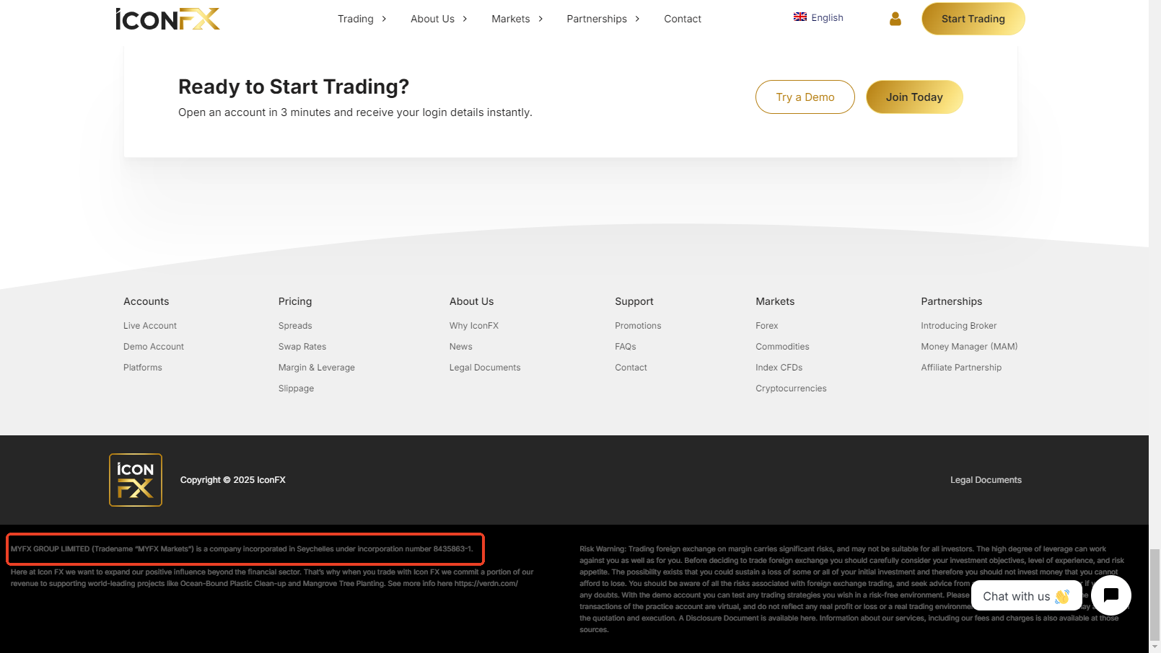1161x653 pixels.
Task: Expand the Trading menu chevron
Action: click(384, 19)
